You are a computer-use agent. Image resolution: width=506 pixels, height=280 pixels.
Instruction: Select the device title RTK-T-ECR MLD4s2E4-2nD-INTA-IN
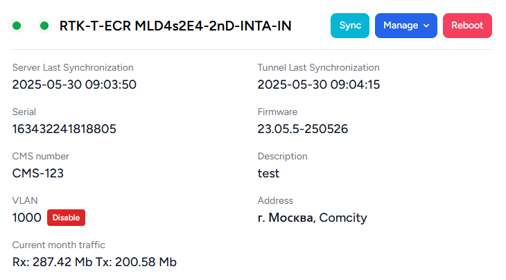(x=175, y=26)
